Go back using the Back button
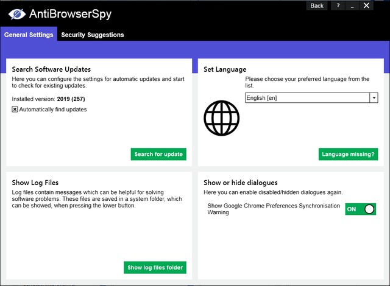This screenshot has height=286, width=390. [x=317, y=5]
